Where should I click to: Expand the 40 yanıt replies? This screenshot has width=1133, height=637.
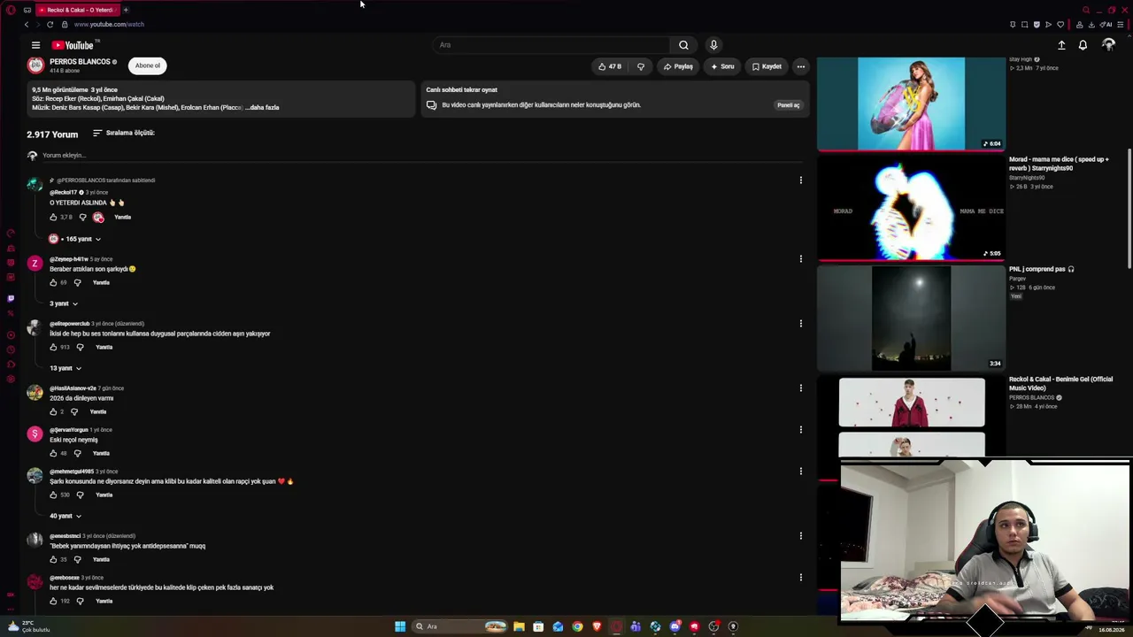coord(66,516)
